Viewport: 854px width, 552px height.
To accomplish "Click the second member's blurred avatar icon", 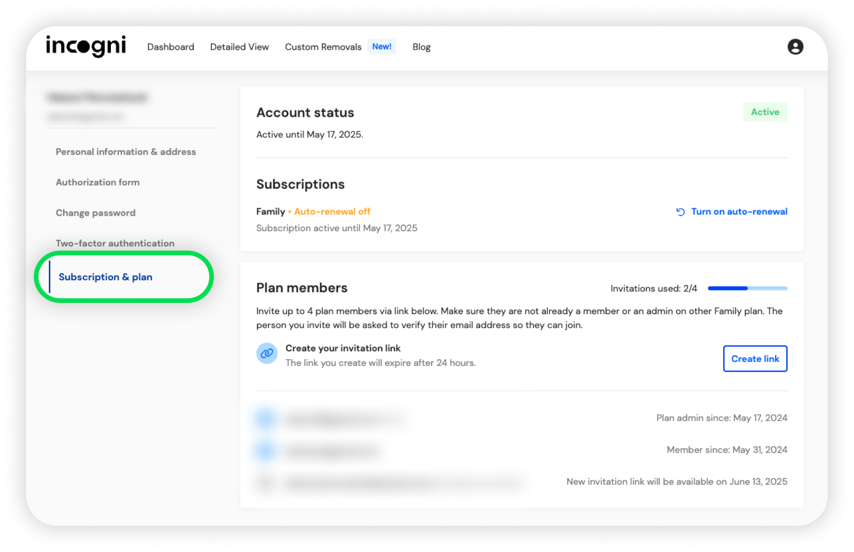I will (x=266, y=451).
